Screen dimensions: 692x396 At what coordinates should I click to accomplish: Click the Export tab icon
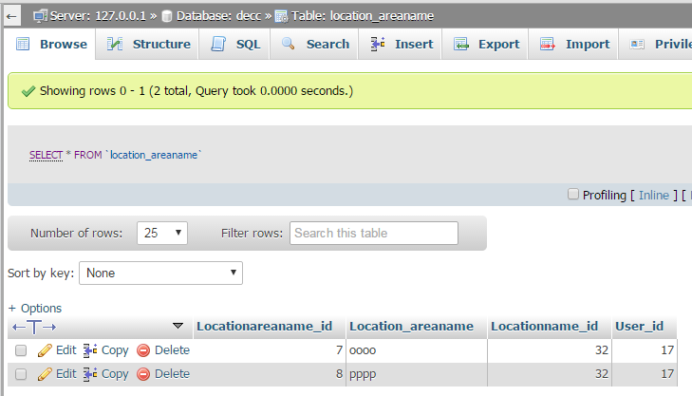(x=461, y=44)
